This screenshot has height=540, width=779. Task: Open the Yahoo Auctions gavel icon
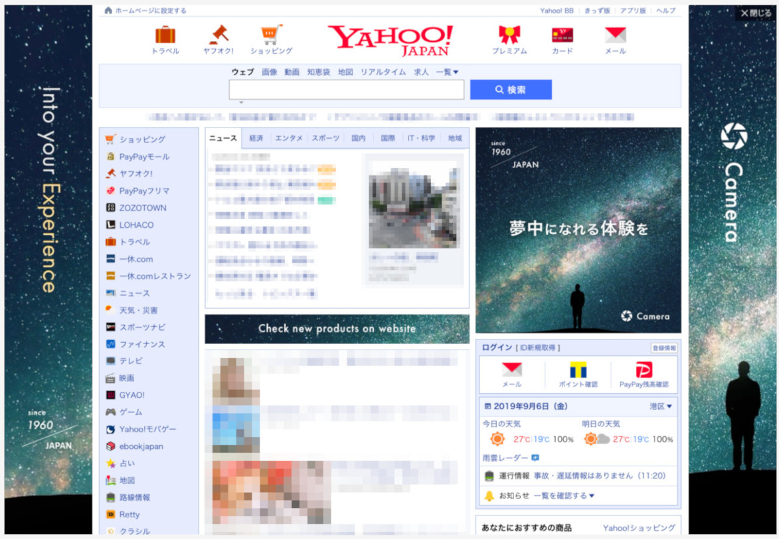(x=218, y=35)
